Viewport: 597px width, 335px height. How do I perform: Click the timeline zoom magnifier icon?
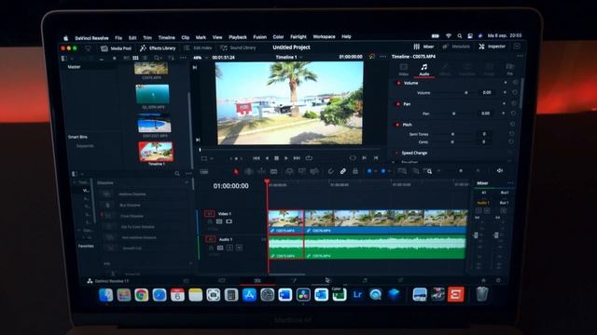428,171
